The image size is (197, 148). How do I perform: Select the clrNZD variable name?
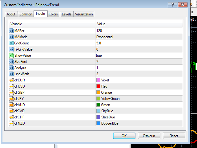click(x=20, y=123)
